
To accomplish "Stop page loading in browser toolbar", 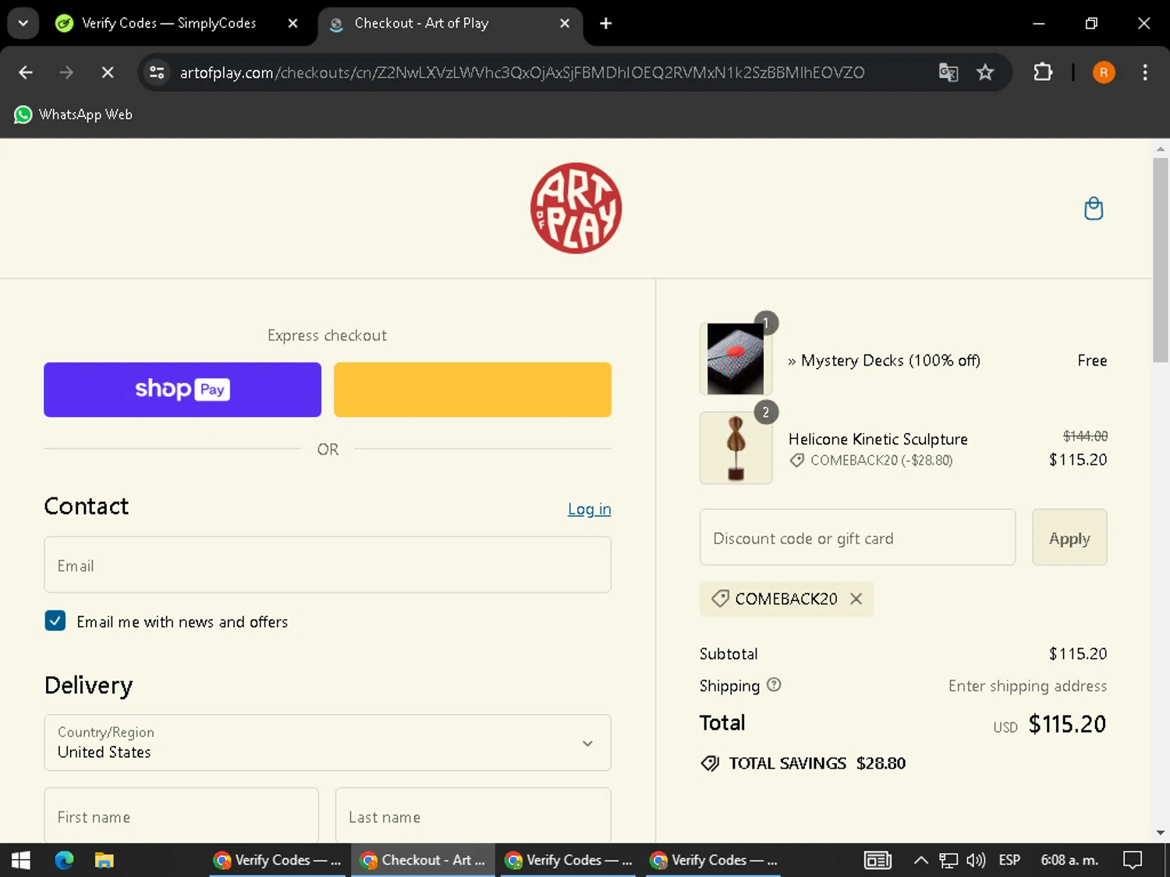I will [x=108, y=72].
